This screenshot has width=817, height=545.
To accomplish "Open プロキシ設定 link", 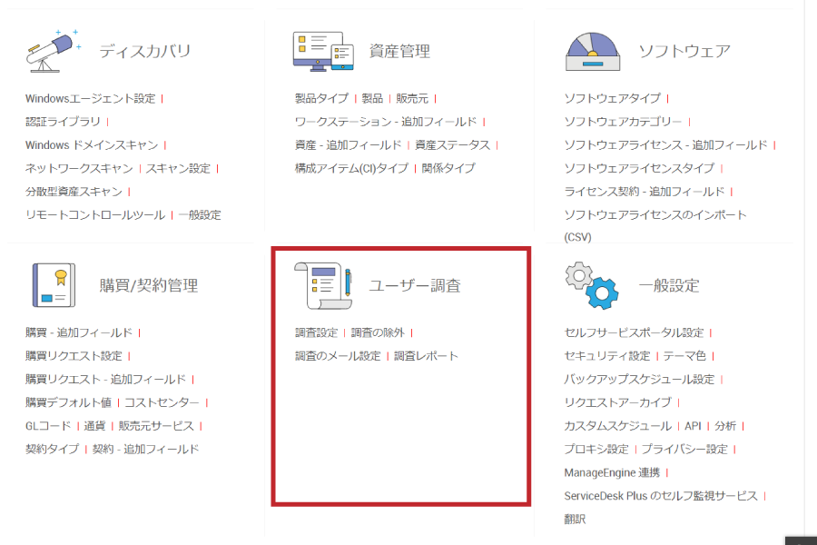I will coord(596,449).
